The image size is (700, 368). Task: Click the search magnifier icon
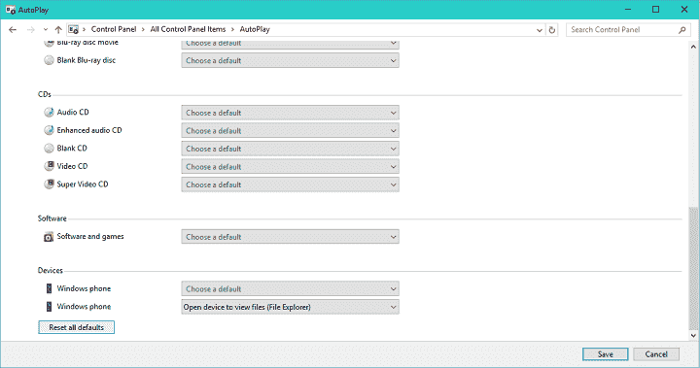[682, 30]
